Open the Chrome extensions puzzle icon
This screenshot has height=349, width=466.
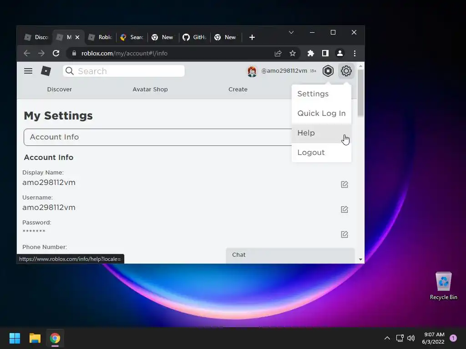tap(310, 53)
